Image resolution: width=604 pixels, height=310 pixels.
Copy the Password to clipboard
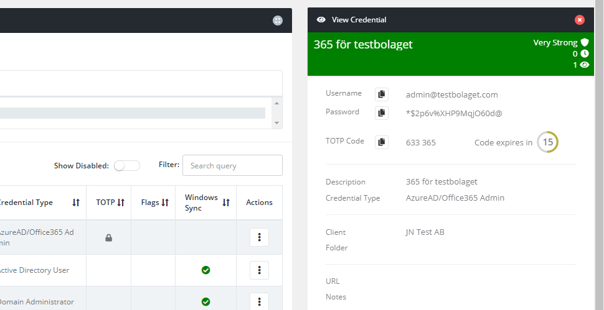pos(381,112)
